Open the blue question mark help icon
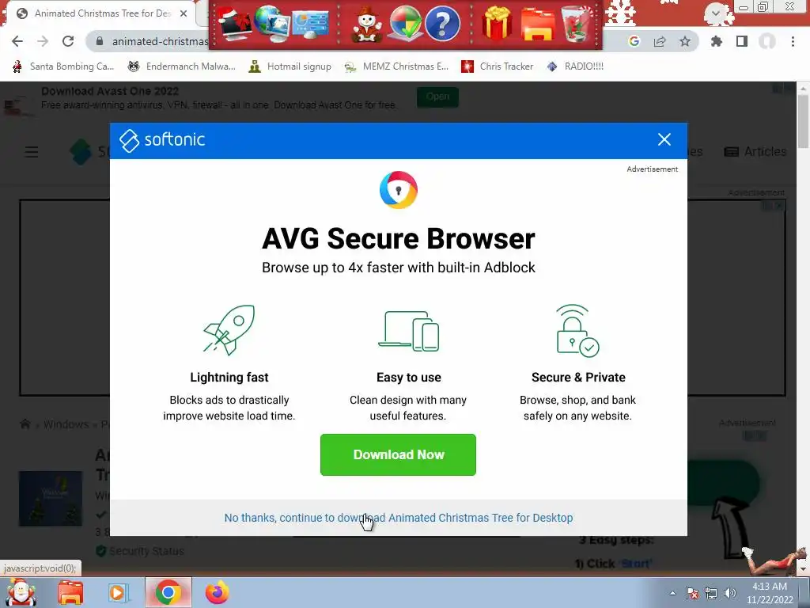This screenshot has height=608, width=810. click(442, 24)
